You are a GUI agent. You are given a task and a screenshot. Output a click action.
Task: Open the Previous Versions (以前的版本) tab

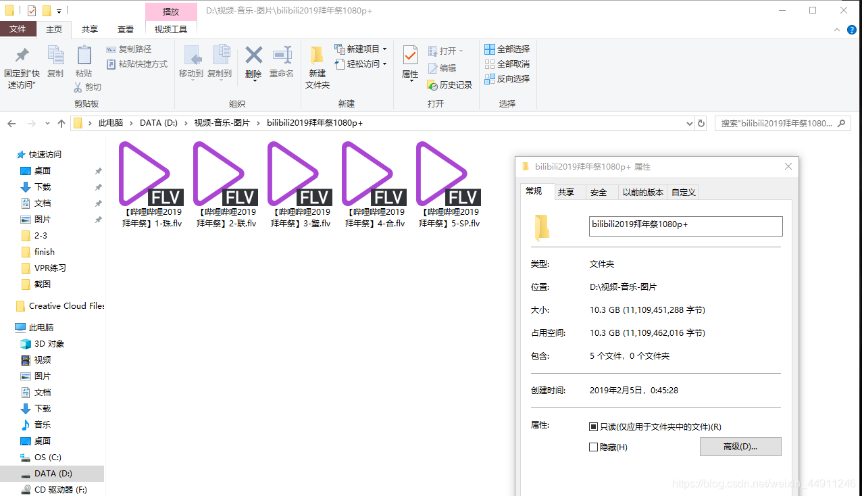pos(643,193)
